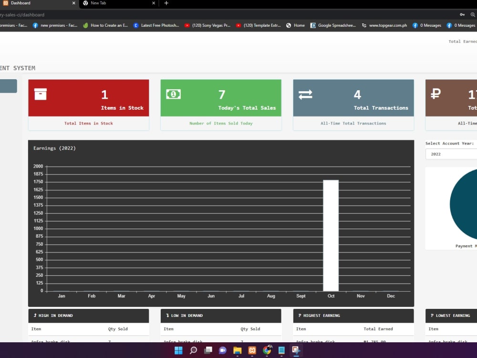Open Notepad from the taskbar

click(x=281, y=350)
